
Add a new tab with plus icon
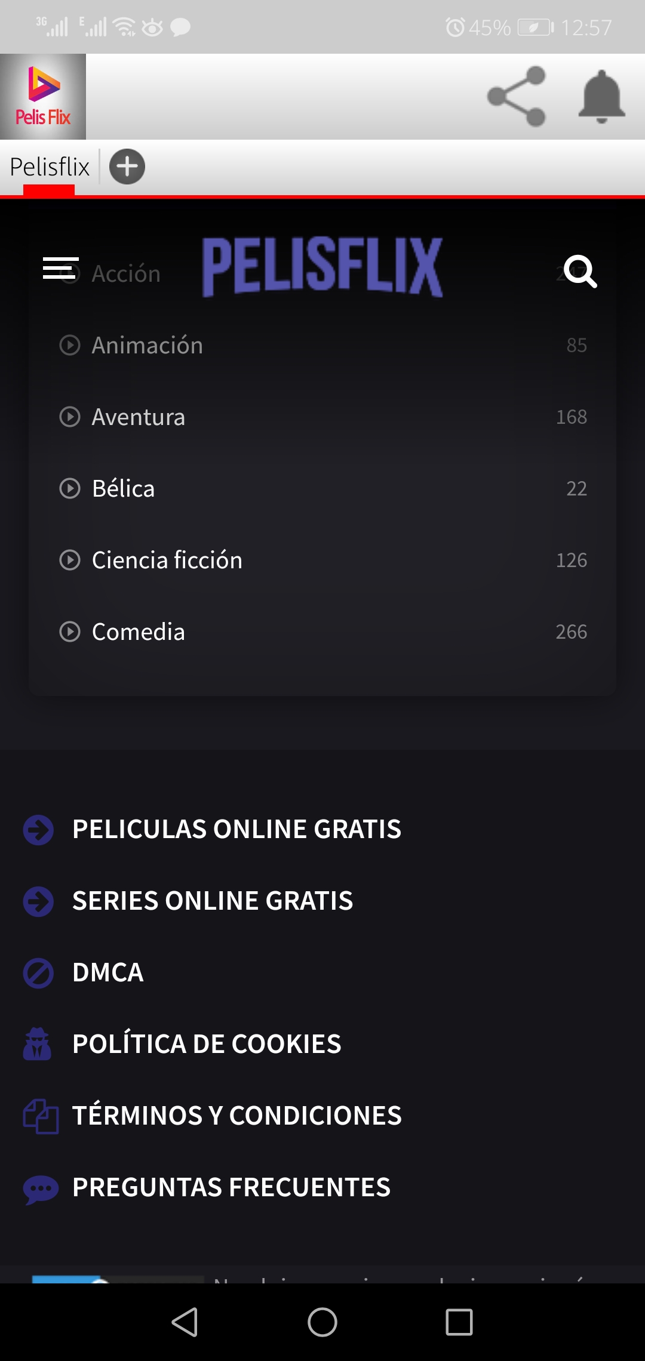pos(127,167)
